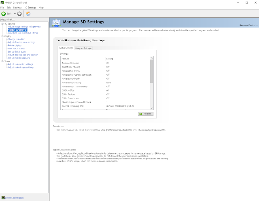Screen dimensions: 259x201
Task: Collapse the Display tree node
Action: (2, 36)
